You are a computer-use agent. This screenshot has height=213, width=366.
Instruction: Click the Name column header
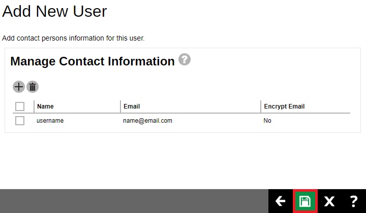click(45, 106)
